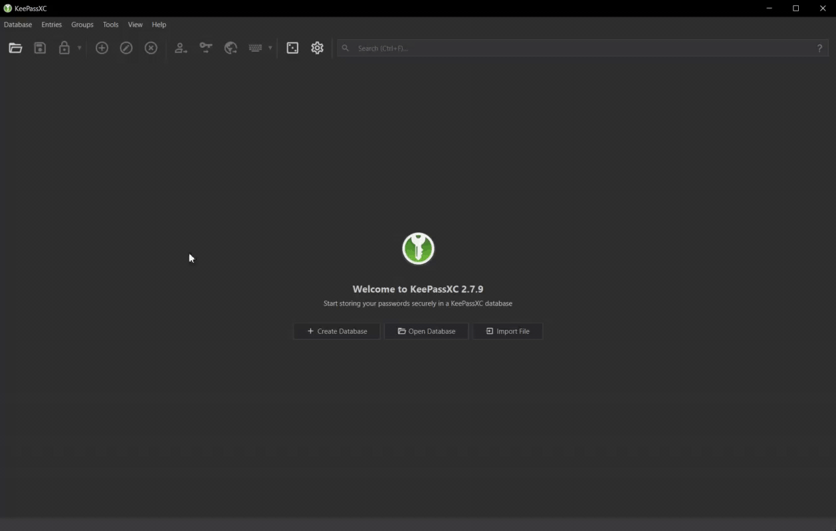Image resolution: width=836 pixels, height=531 pixels.
Task: Open the Password Generator dice icon
Action: (x=292, y=48)
